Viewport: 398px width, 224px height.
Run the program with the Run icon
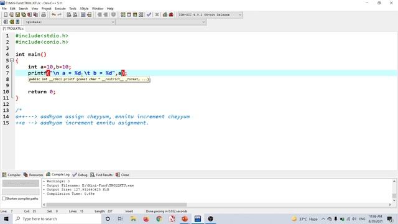click(x=129, y=15)
